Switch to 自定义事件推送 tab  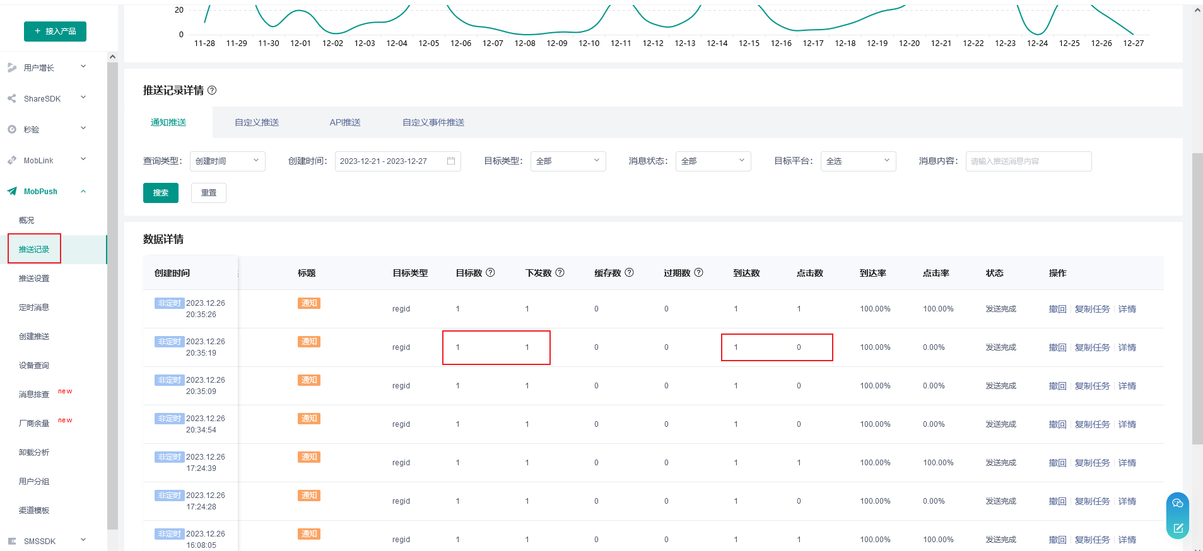tap(433, 122)
